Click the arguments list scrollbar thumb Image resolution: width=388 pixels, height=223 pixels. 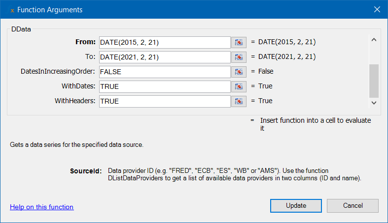[x=374, y=81]
